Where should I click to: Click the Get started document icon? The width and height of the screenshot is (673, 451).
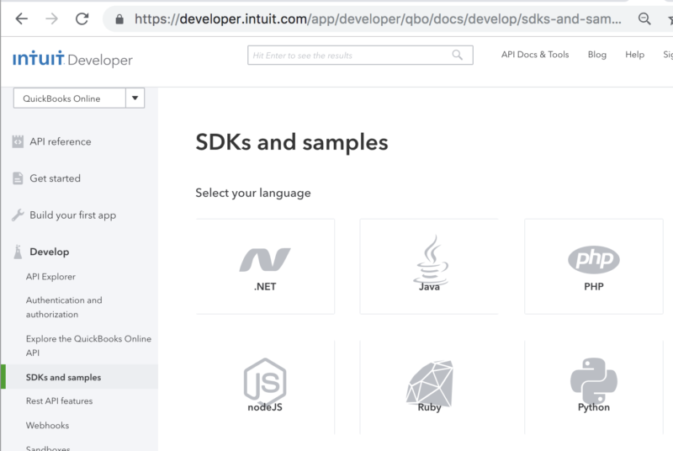[x=18, y=178]
